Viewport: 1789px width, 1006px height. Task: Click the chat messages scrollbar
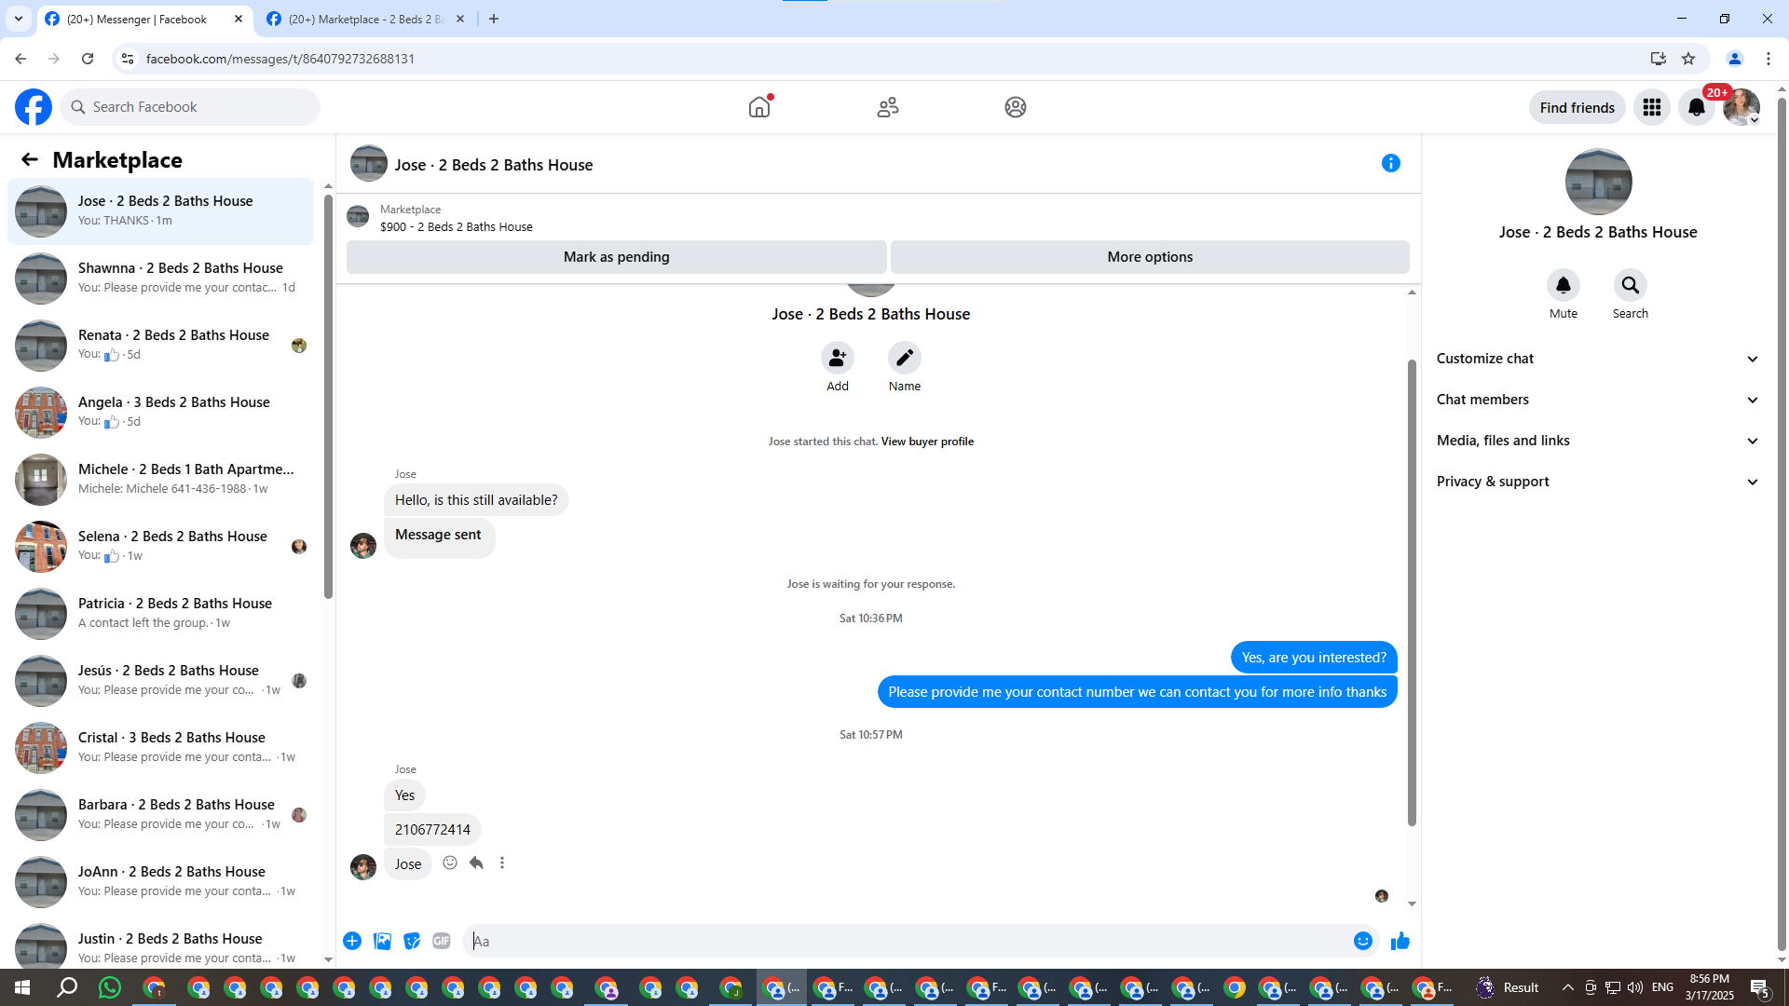[x=1412, y=592]
